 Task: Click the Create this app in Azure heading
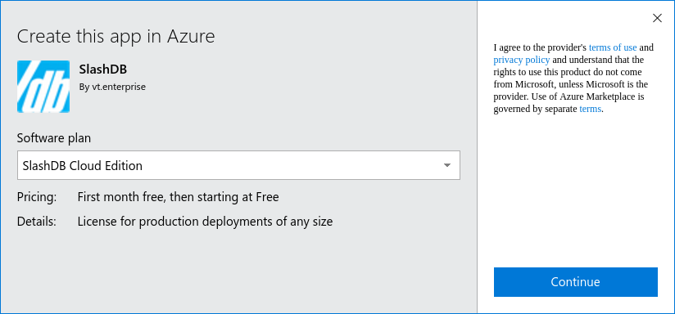(x=116, y=36)
